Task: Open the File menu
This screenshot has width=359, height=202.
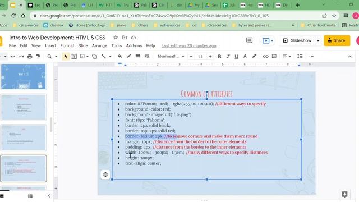Action: tap(12, 45)
